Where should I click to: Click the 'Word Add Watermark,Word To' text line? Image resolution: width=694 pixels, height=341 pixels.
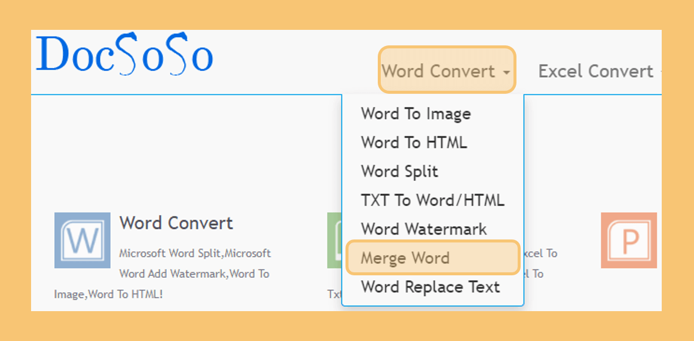pos(194,274)
